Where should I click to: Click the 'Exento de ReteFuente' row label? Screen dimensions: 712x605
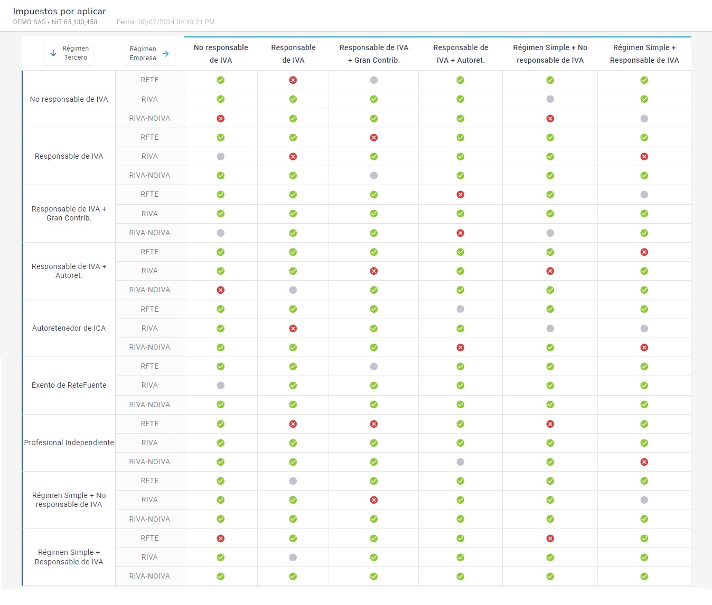click(69, 385)
